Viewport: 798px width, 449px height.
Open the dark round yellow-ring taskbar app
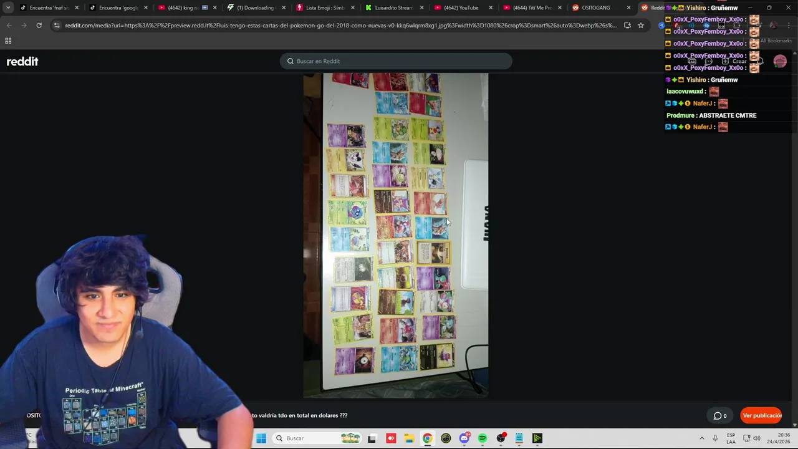pos(446,438)
